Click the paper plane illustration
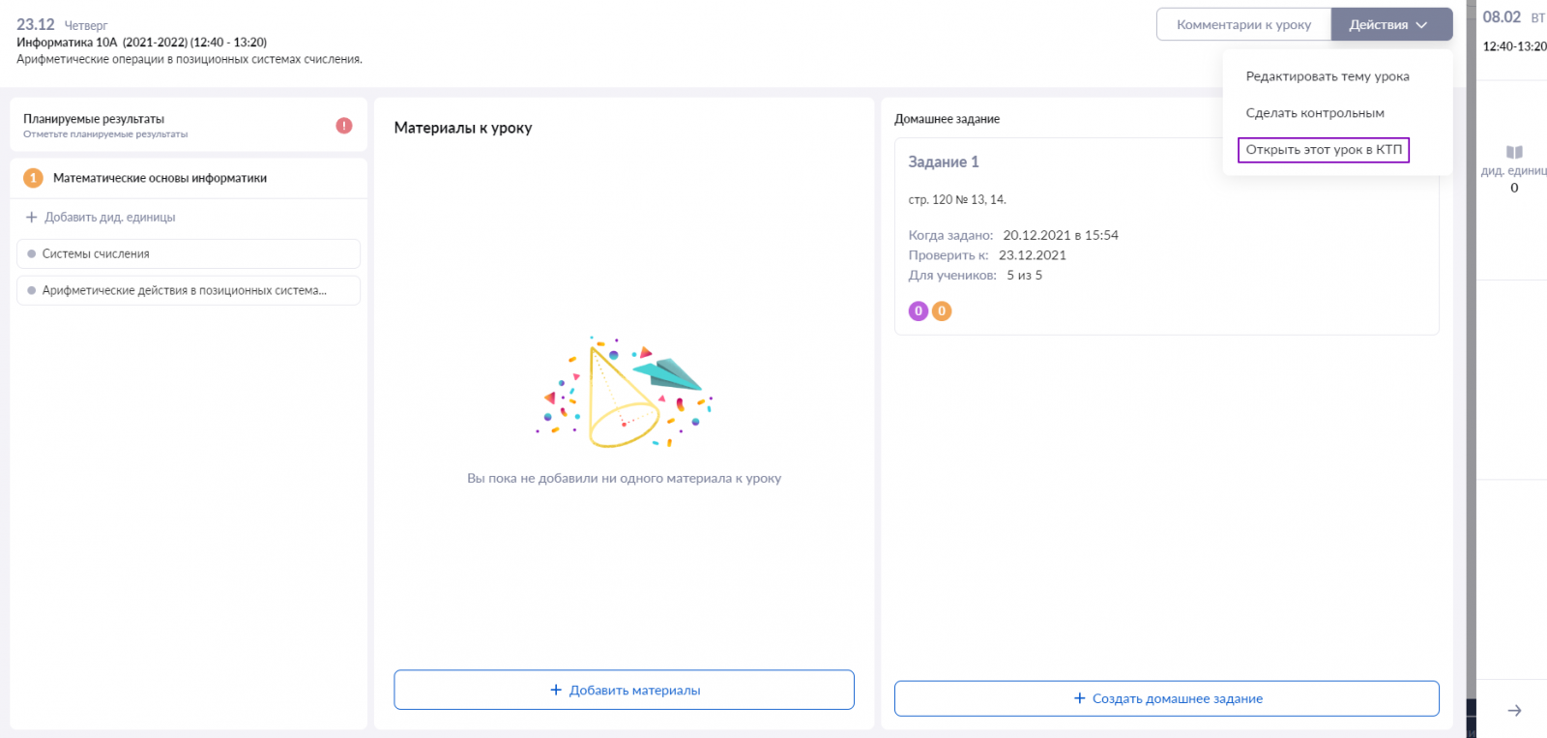 666,373
